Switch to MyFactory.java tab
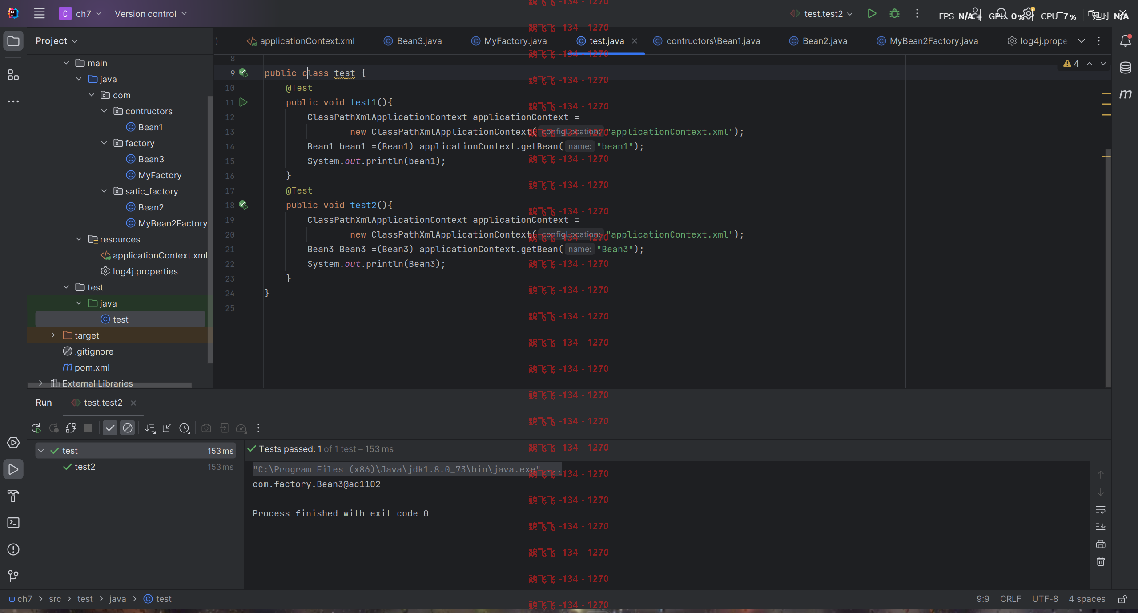 pos(509,41)
